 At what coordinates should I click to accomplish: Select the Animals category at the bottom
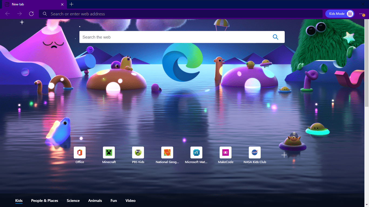(x=95, y=201)
